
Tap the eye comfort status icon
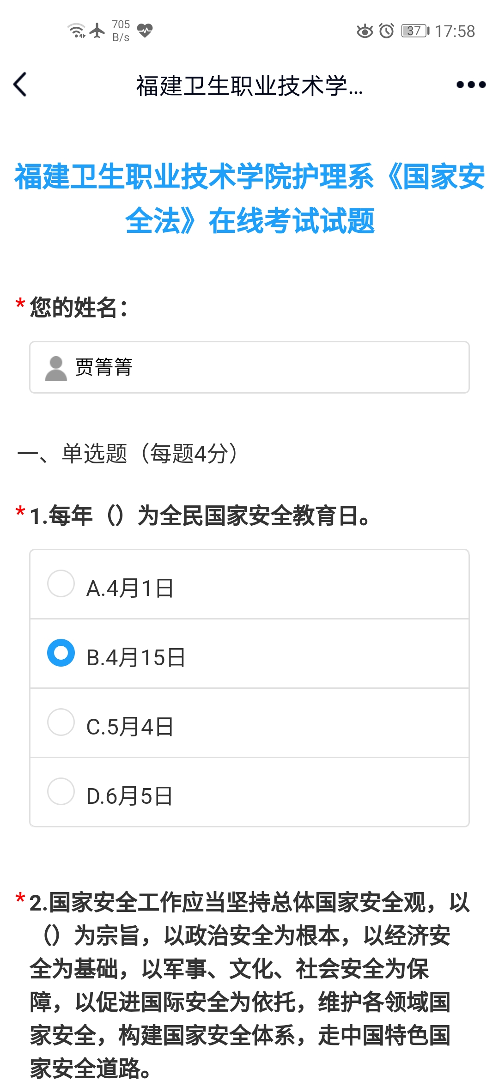pyautogui.click(x=365, y=31)
